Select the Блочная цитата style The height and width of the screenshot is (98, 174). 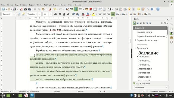coord(144,32)
